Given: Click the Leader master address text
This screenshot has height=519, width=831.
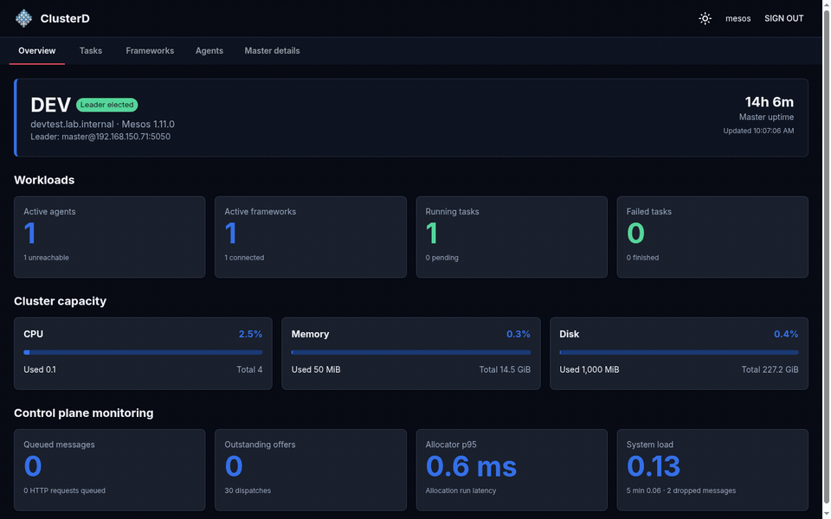Looking at the screenshot, I should [x=100, y=137].
